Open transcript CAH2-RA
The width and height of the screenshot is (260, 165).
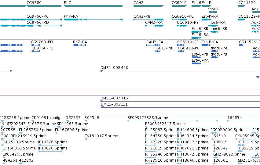pyautogui.click(x=154, y=26)
